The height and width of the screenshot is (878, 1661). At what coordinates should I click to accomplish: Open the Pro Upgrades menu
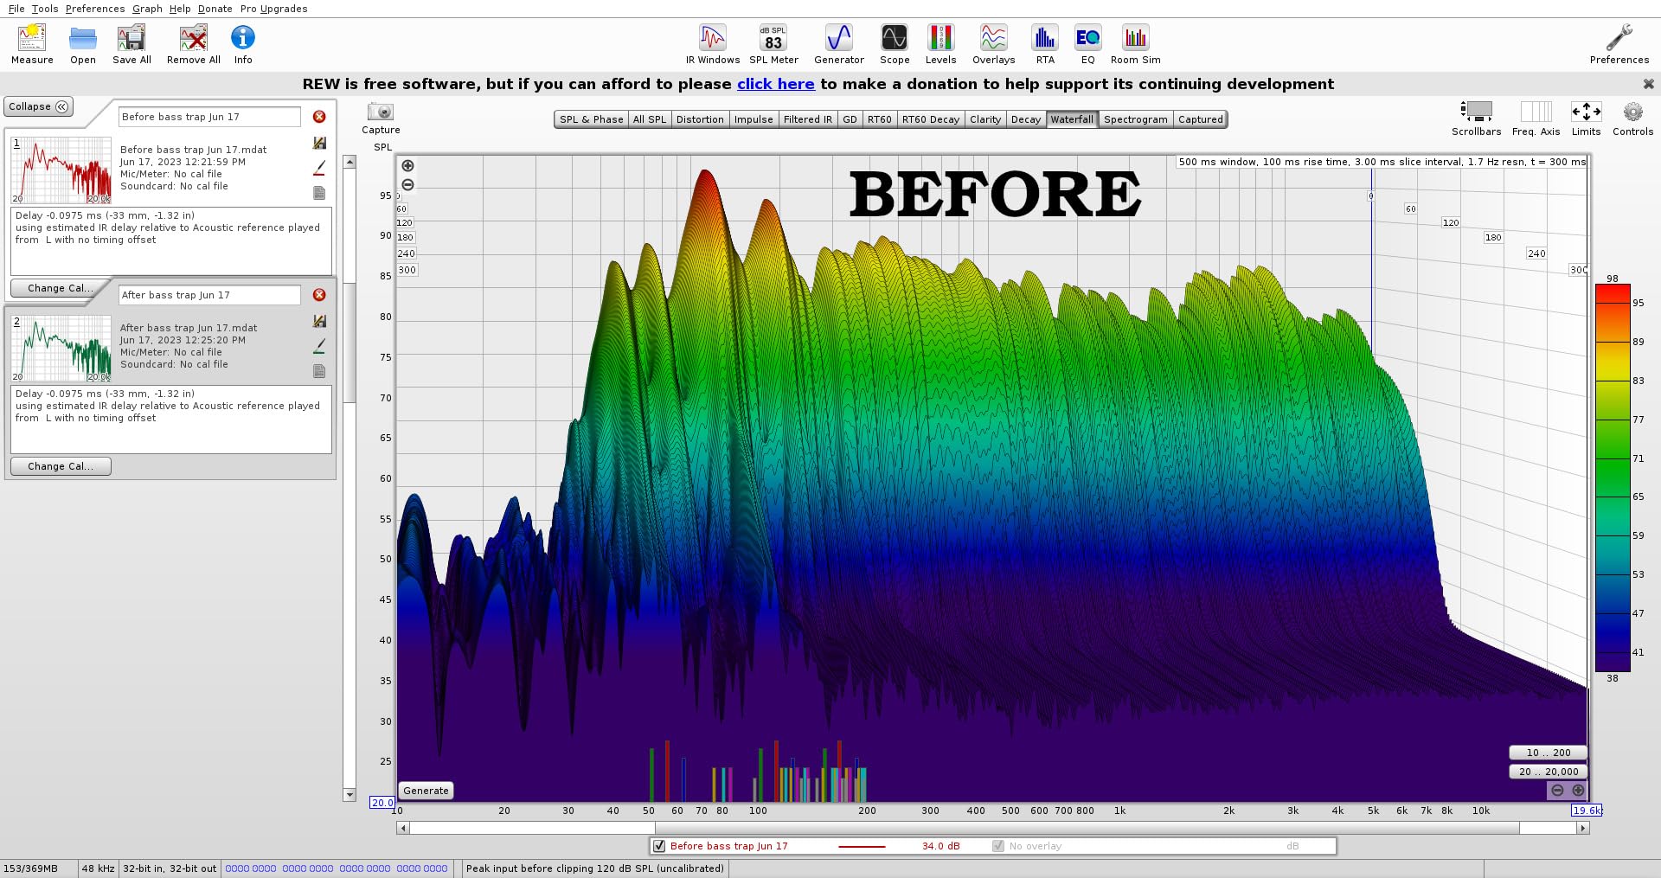[x=273, y=9]
